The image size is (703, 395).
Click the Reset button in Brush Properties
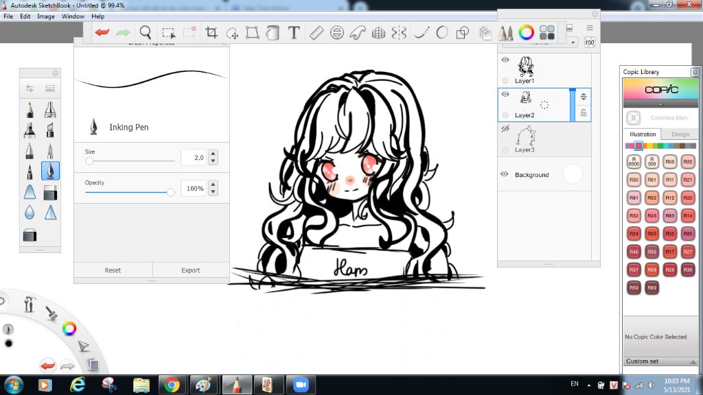(x=113, y=270)
